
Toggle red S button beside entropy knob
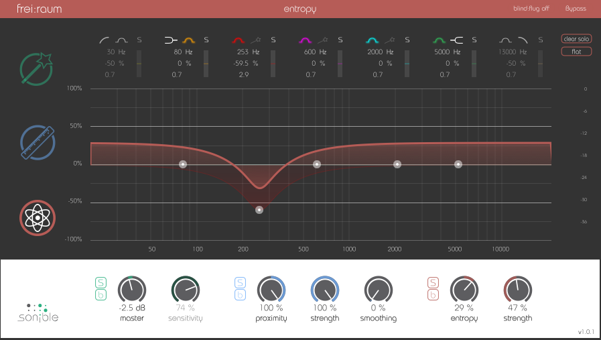[x=433, y=283]
